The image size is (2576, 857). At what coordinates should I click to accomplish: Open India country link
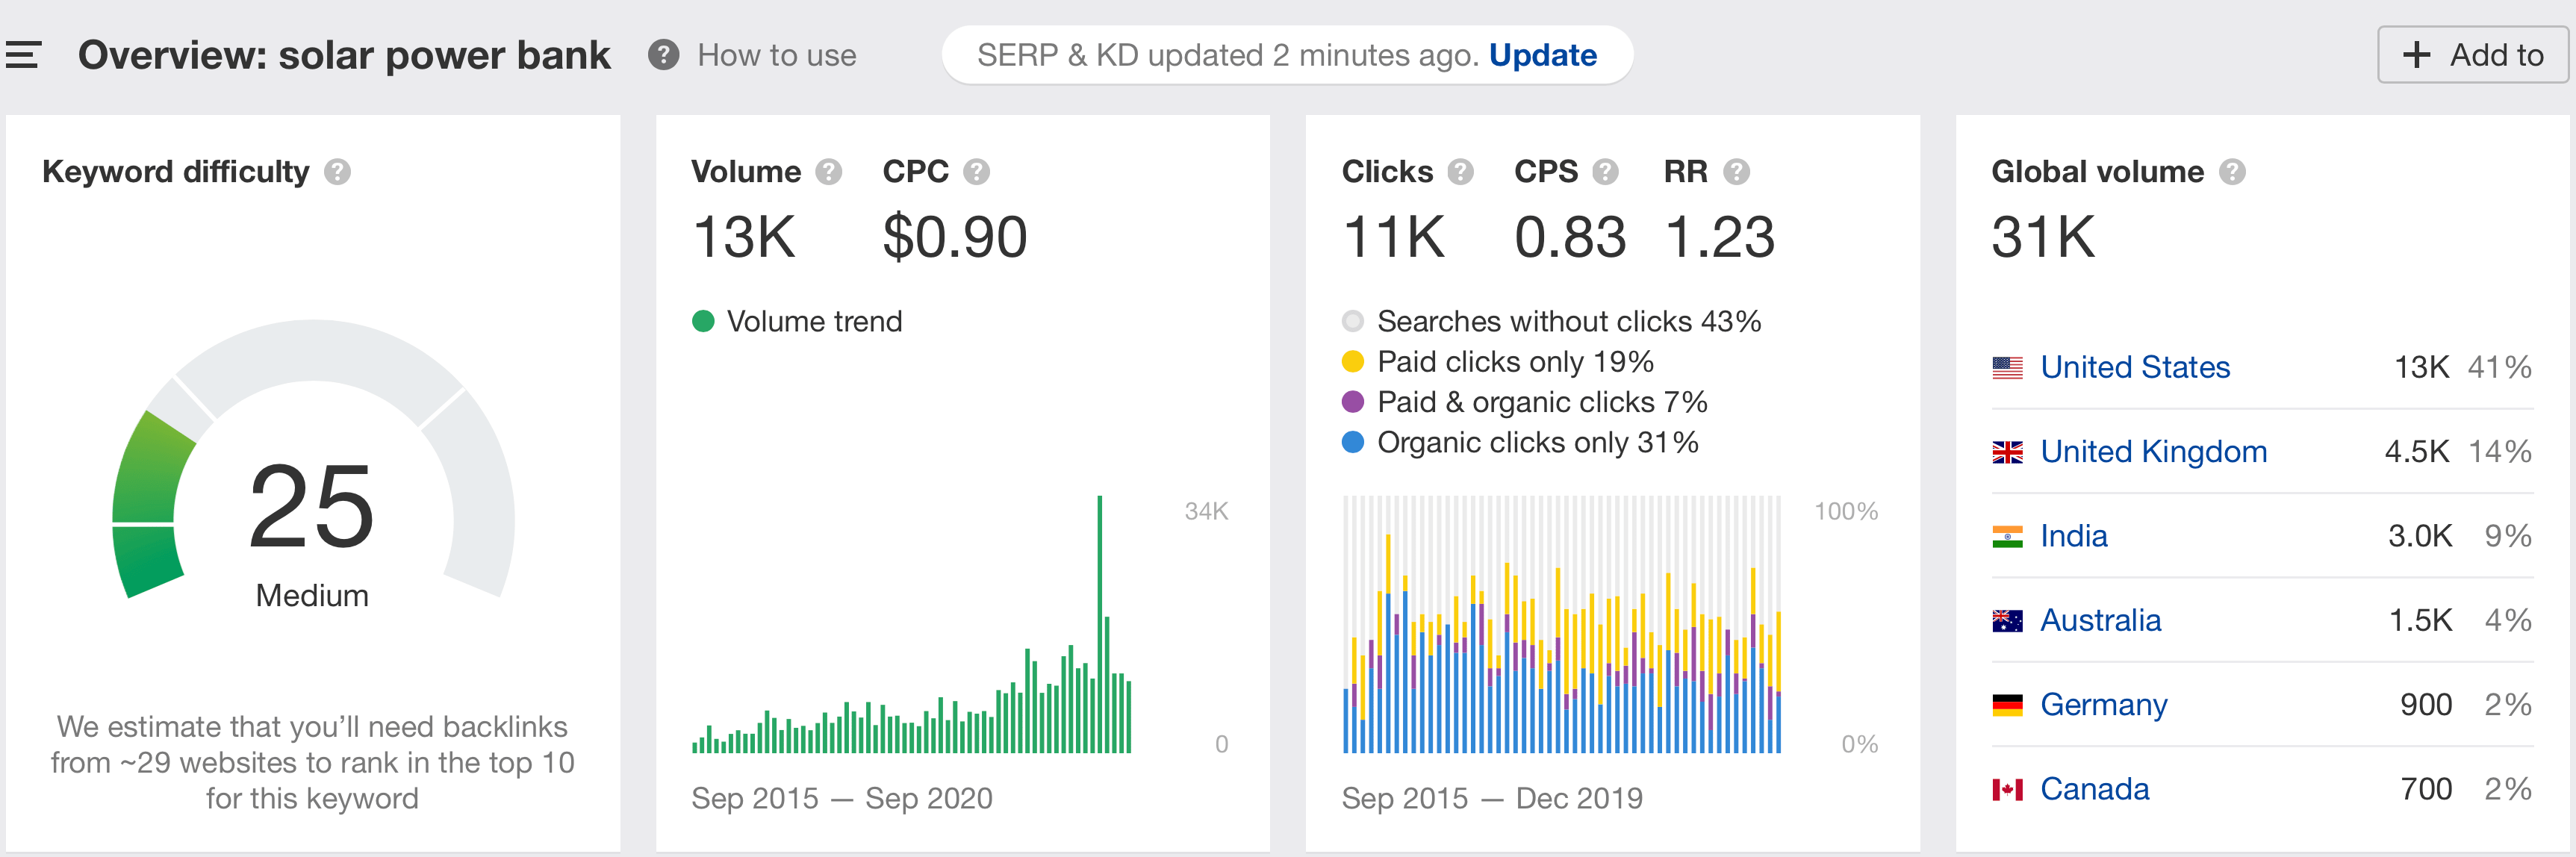(2073, 536)
